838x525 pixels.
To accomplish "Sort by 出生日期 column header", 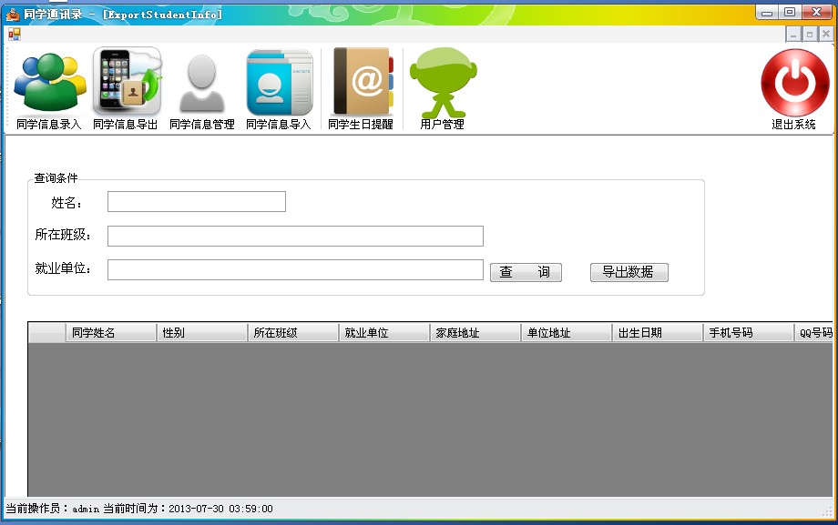I will (x=658, y=333).
